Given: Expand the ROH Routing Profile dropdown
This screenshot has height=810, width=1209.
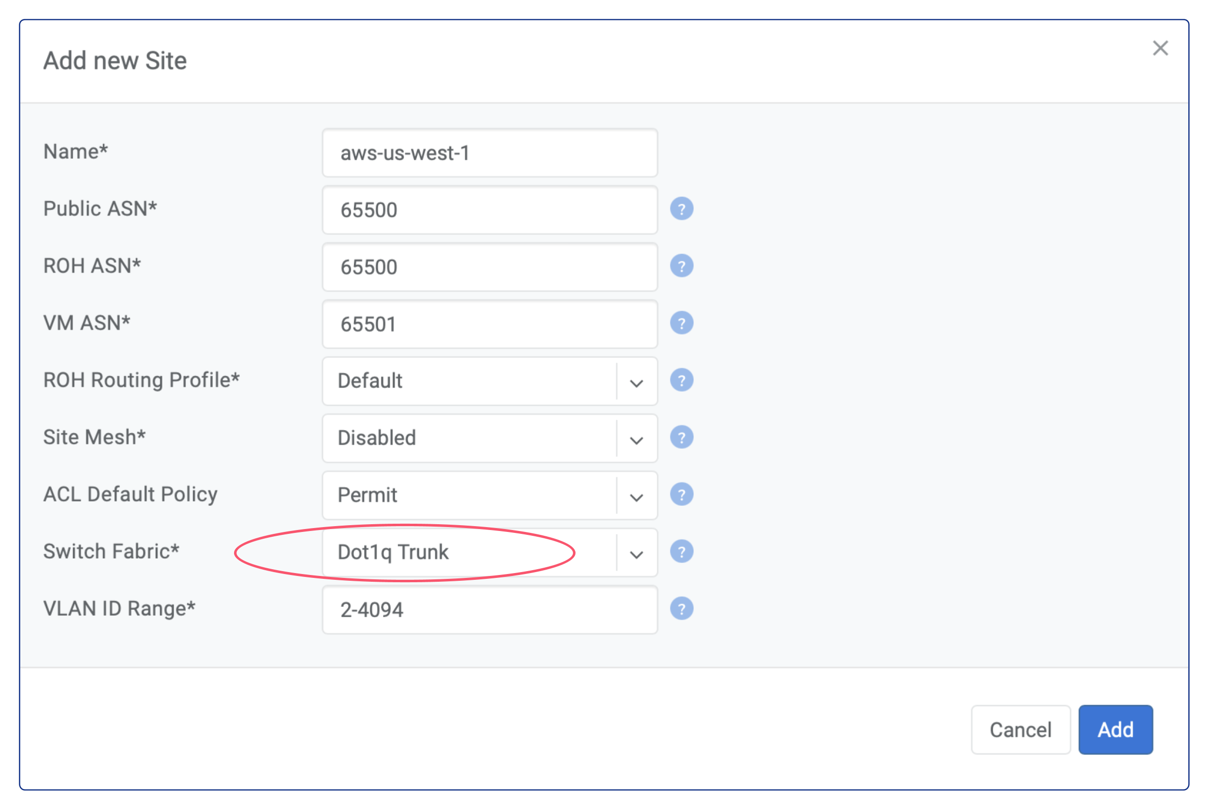Looking at the screenshot, I should click(636, 381).
